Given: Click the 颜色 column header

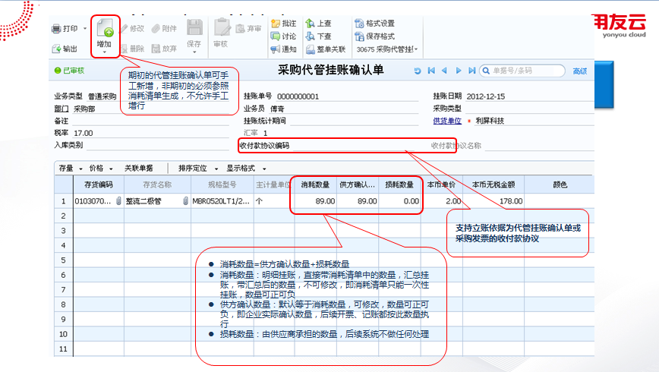Looking at the screenshot, I should click(x=560, y=184).
